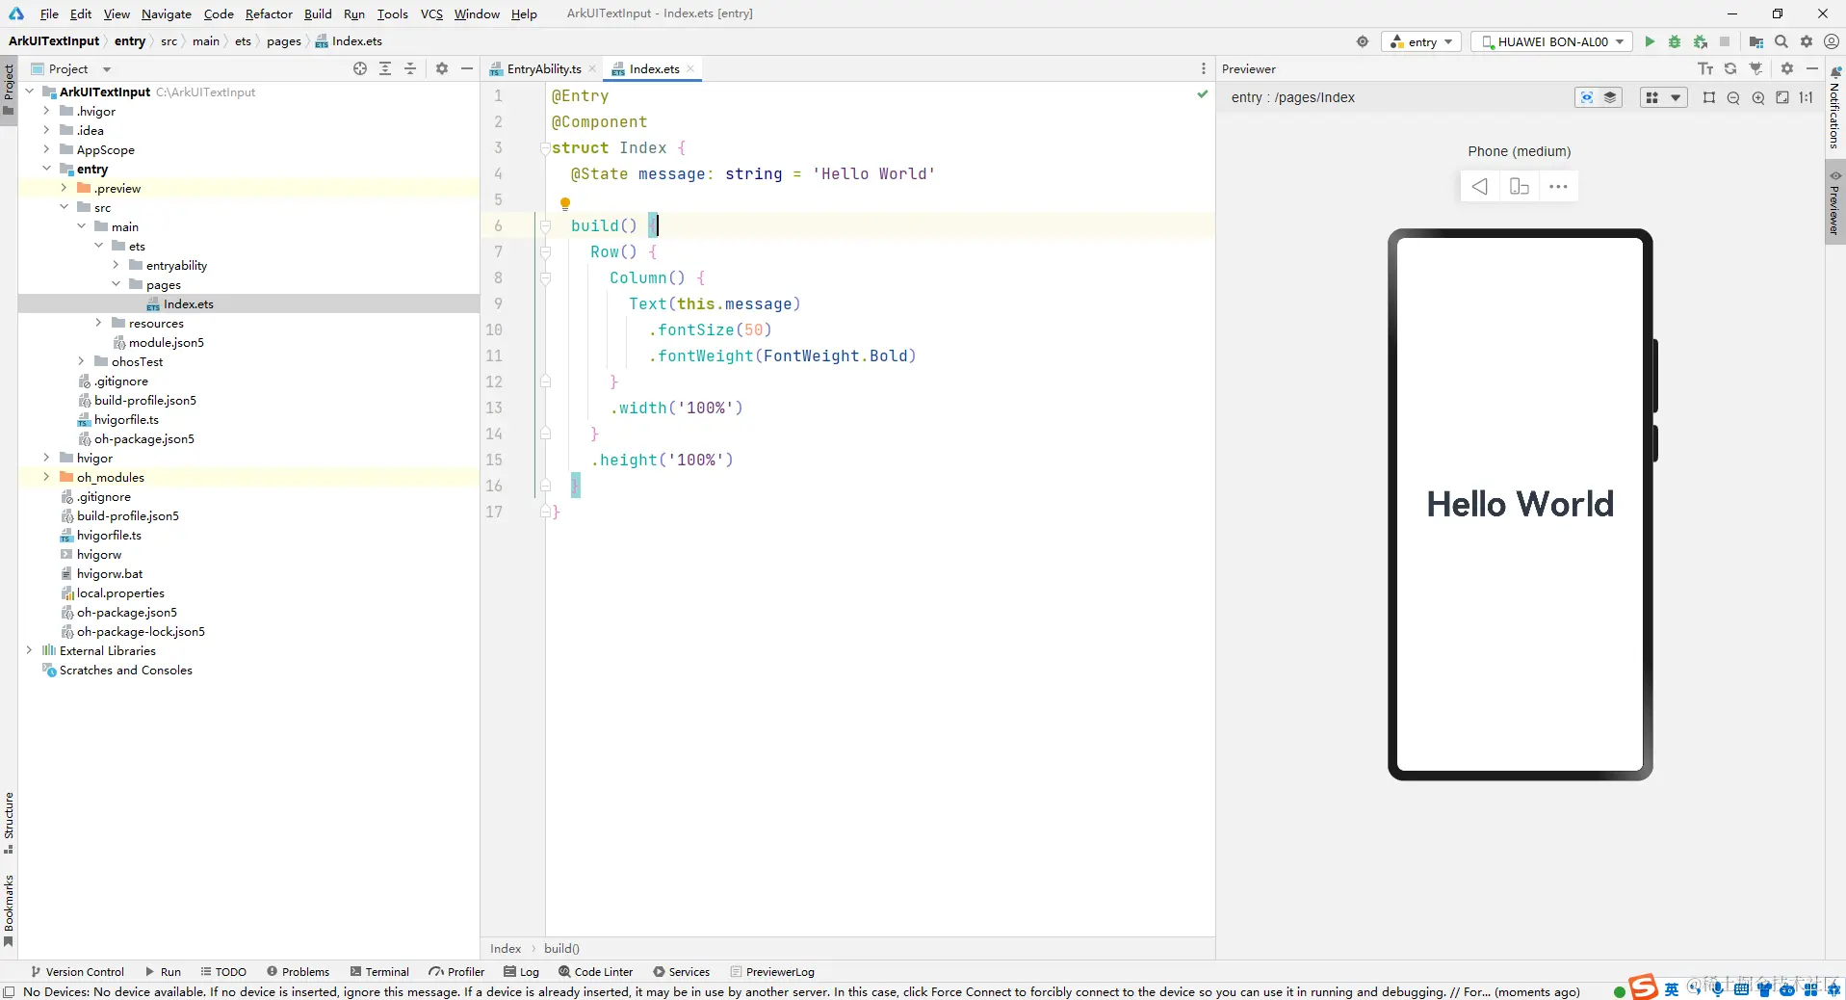Collapse all nodes in the Project tree
Screen dimensions: 1846x1000
[410, 68]
